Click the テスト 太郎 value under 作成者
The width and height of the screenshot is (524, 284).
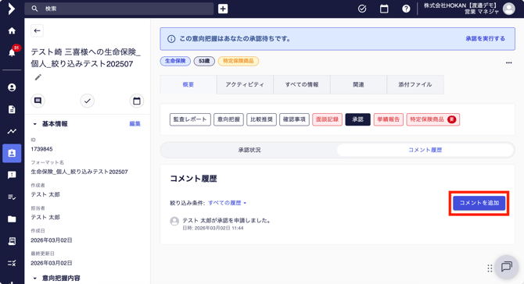pos(45,194)
